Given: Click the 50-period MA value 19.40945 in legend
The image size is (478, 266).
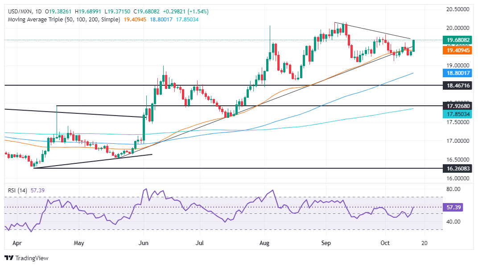Looking at the screenshot, I should pos(135,20).
